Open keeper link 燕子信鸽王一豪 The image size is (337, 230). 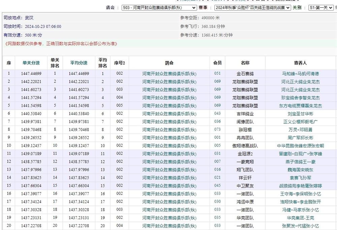point(301,162)
